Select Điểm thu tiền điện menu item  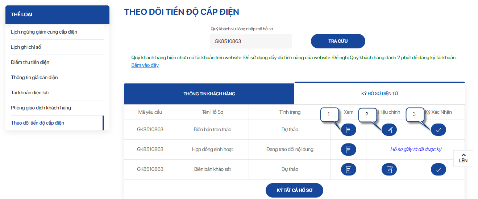(30, 62)
